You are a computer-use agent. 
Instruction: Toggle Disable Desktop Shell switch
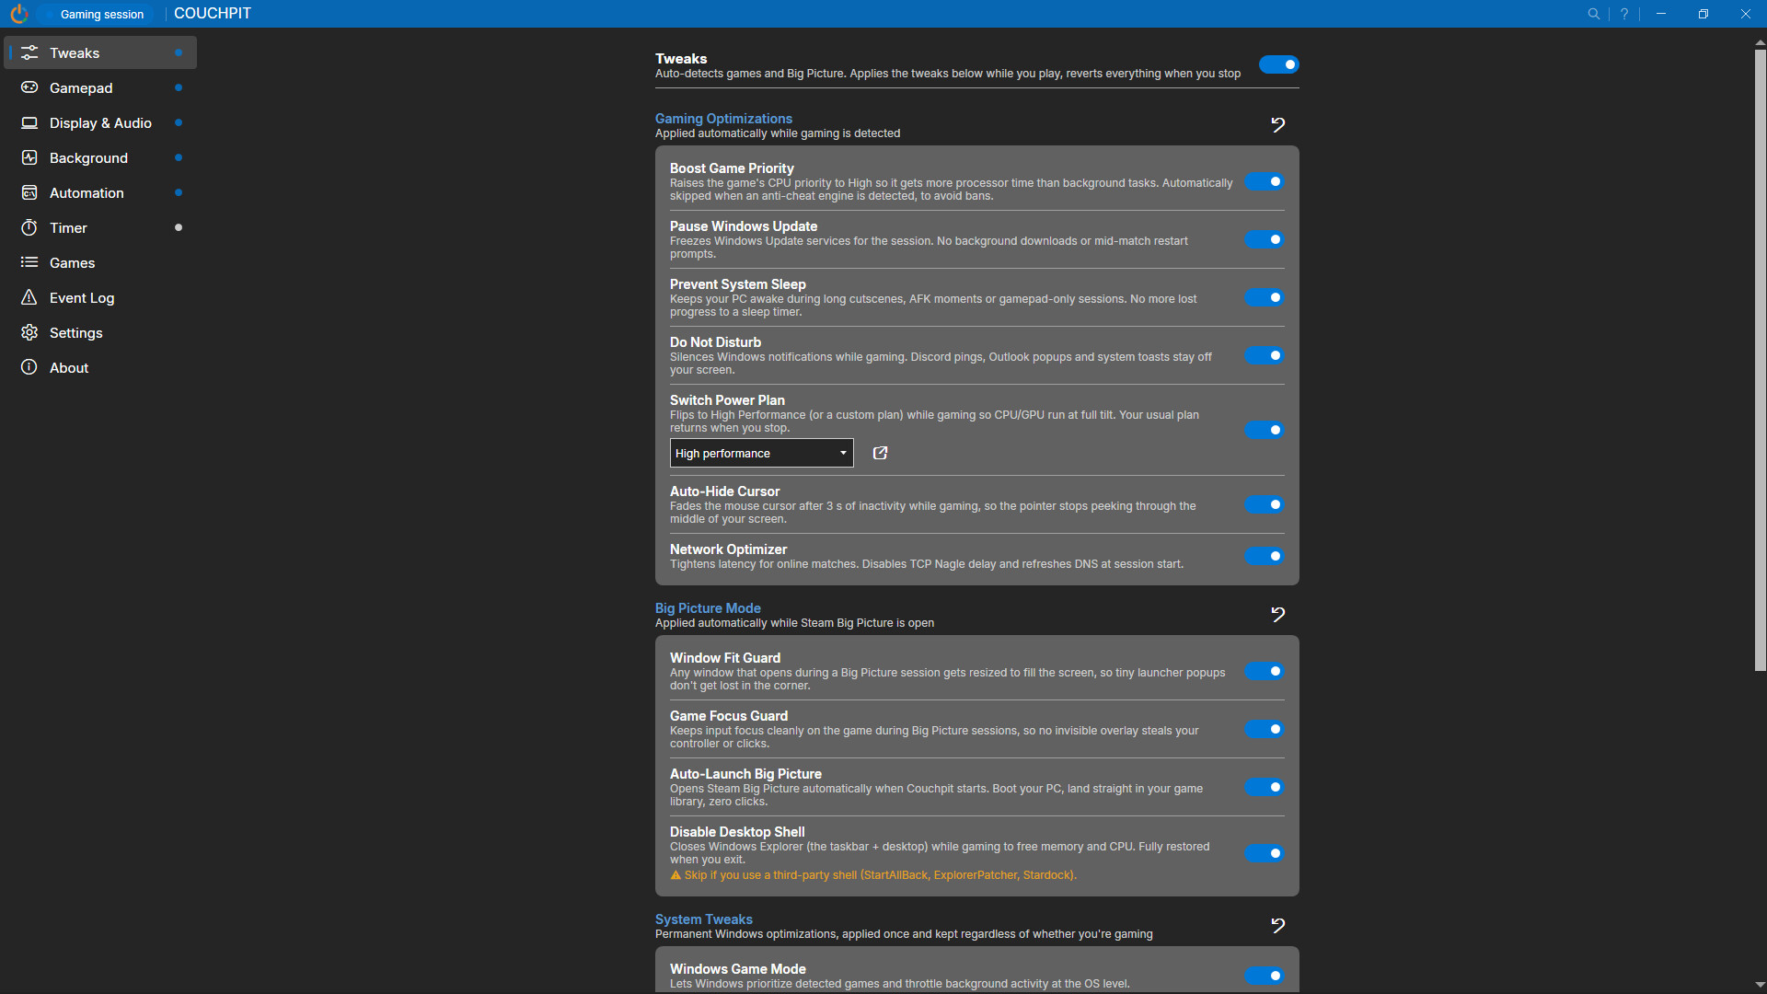coord(1265,853)
